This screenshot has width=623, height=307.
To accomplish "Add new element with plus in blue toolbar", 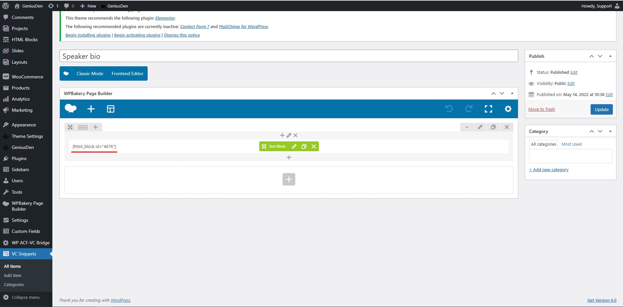I will point(91,109).
